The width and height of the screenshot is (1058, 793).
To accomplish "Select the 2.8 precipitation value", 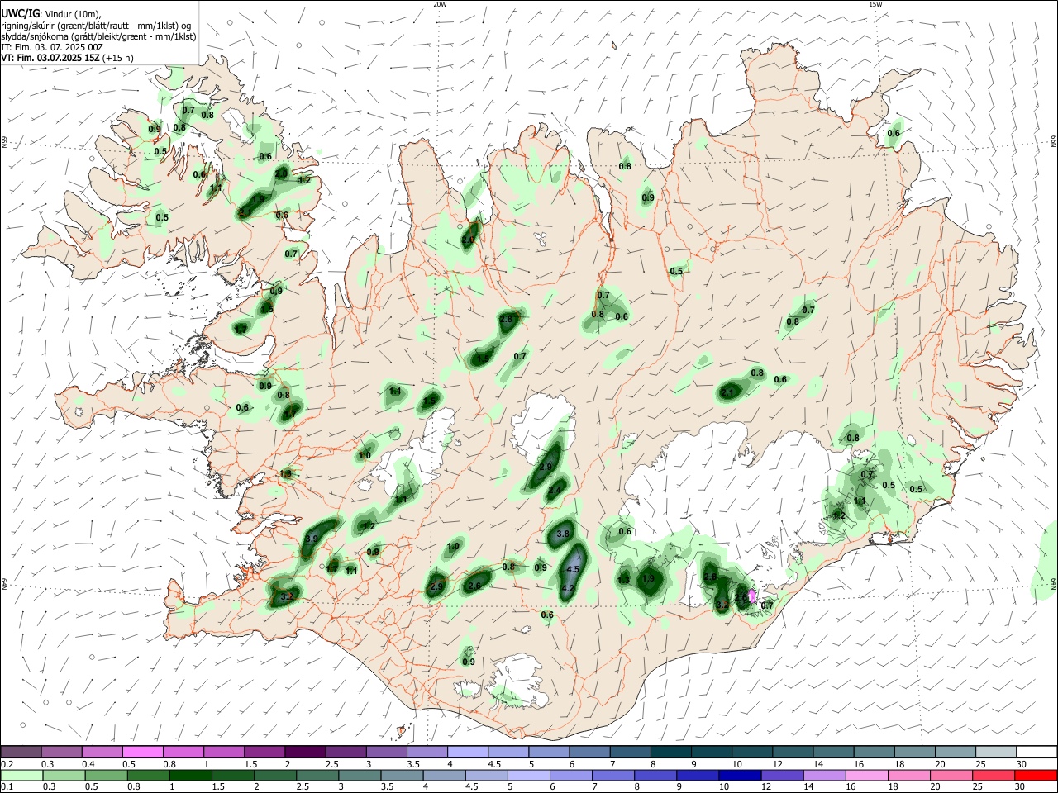I will pyautogui.click(x=506, y=319).
